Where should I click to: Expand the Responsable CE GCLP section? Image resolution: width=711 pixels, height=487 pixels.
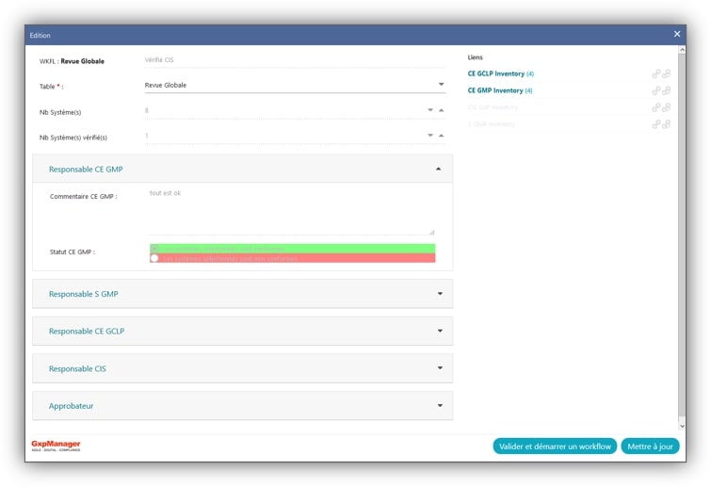pyautogui.click(x=439, y=331)
